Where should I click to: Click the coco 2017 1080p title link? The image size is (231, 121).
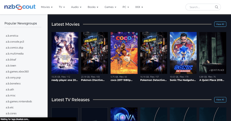click(124, 80)
